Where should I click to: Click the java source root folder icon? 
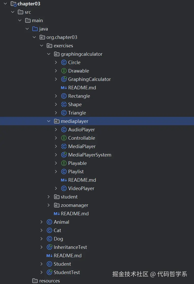tap(35, 29)
